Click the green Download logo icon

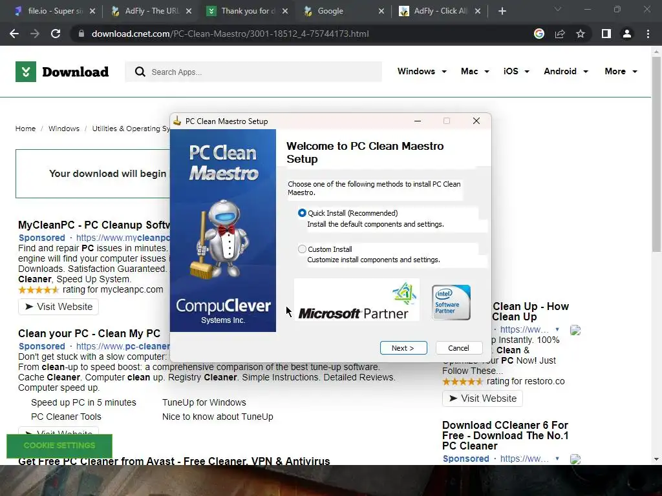(26, 72)
